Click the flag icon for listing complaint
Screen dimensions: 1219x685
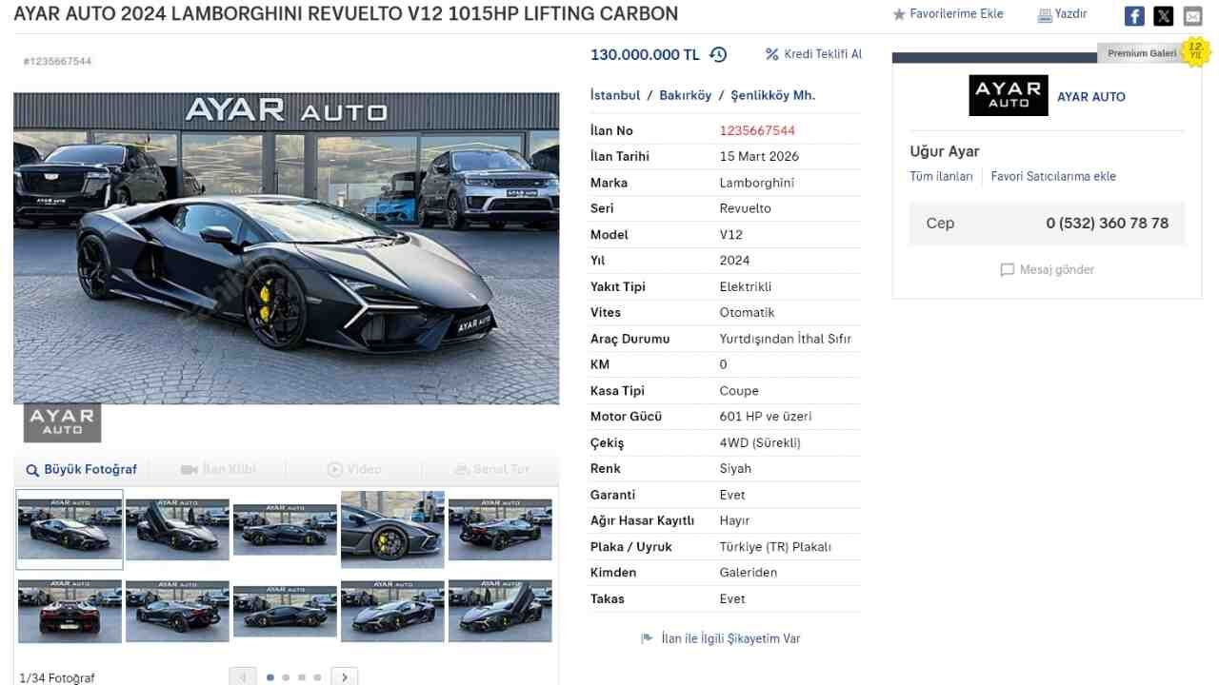(x=648, y=638)
